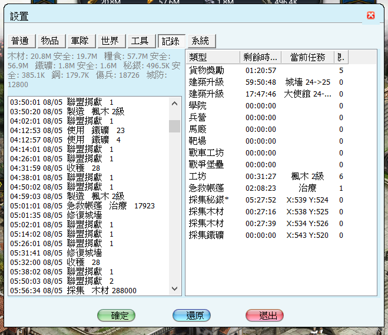Select the 兵營 row

(x=267, y=118)
